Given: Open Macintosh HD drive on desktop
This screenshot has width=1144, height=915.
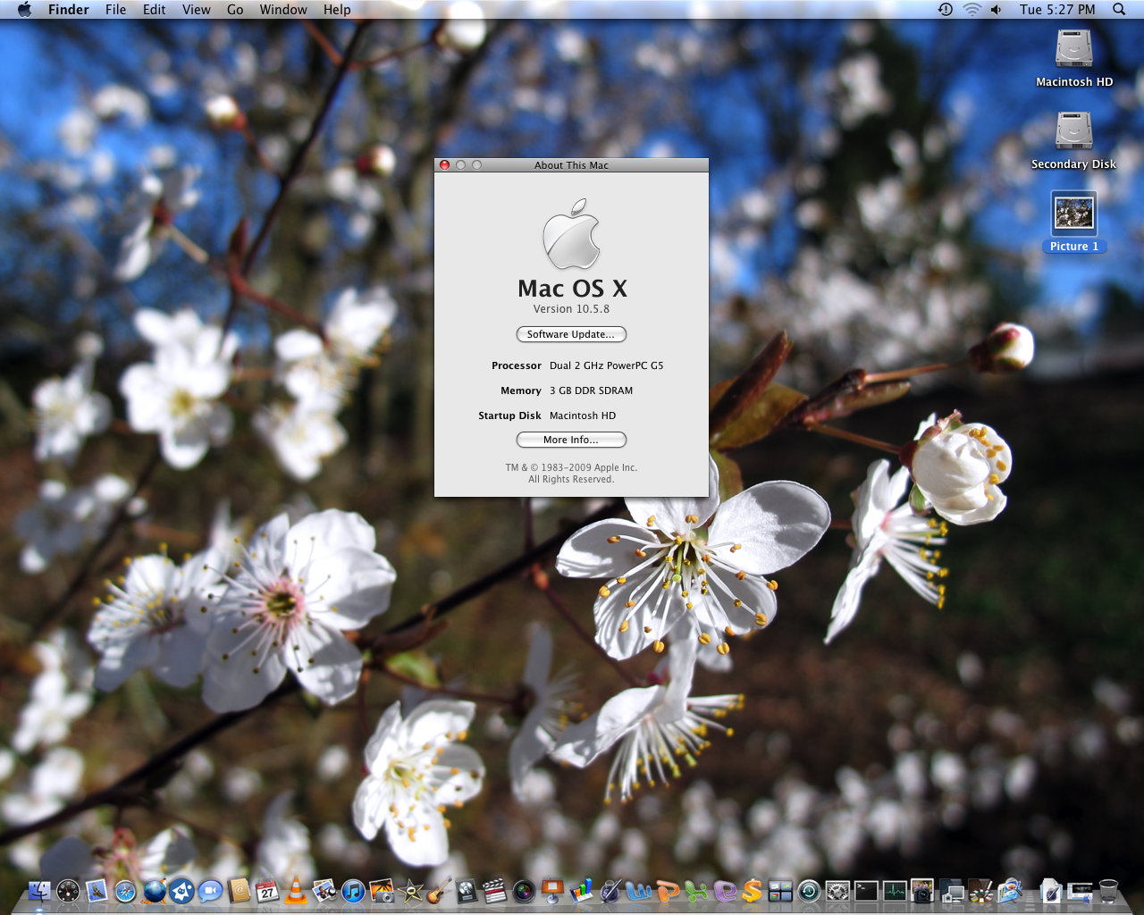Looking at the screenshot, I should coord(1074,59).
